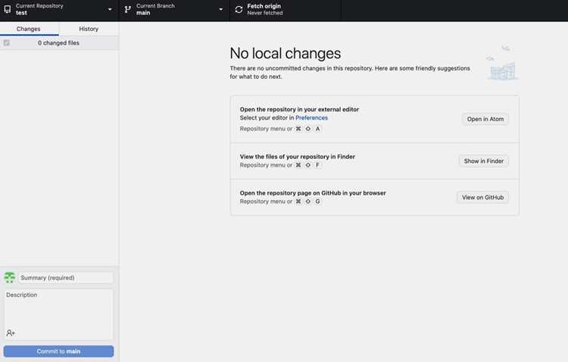Screen dimensions: 568x362
Task: Click 'View the files of your repository in Finder'
Action: [298, 157]
